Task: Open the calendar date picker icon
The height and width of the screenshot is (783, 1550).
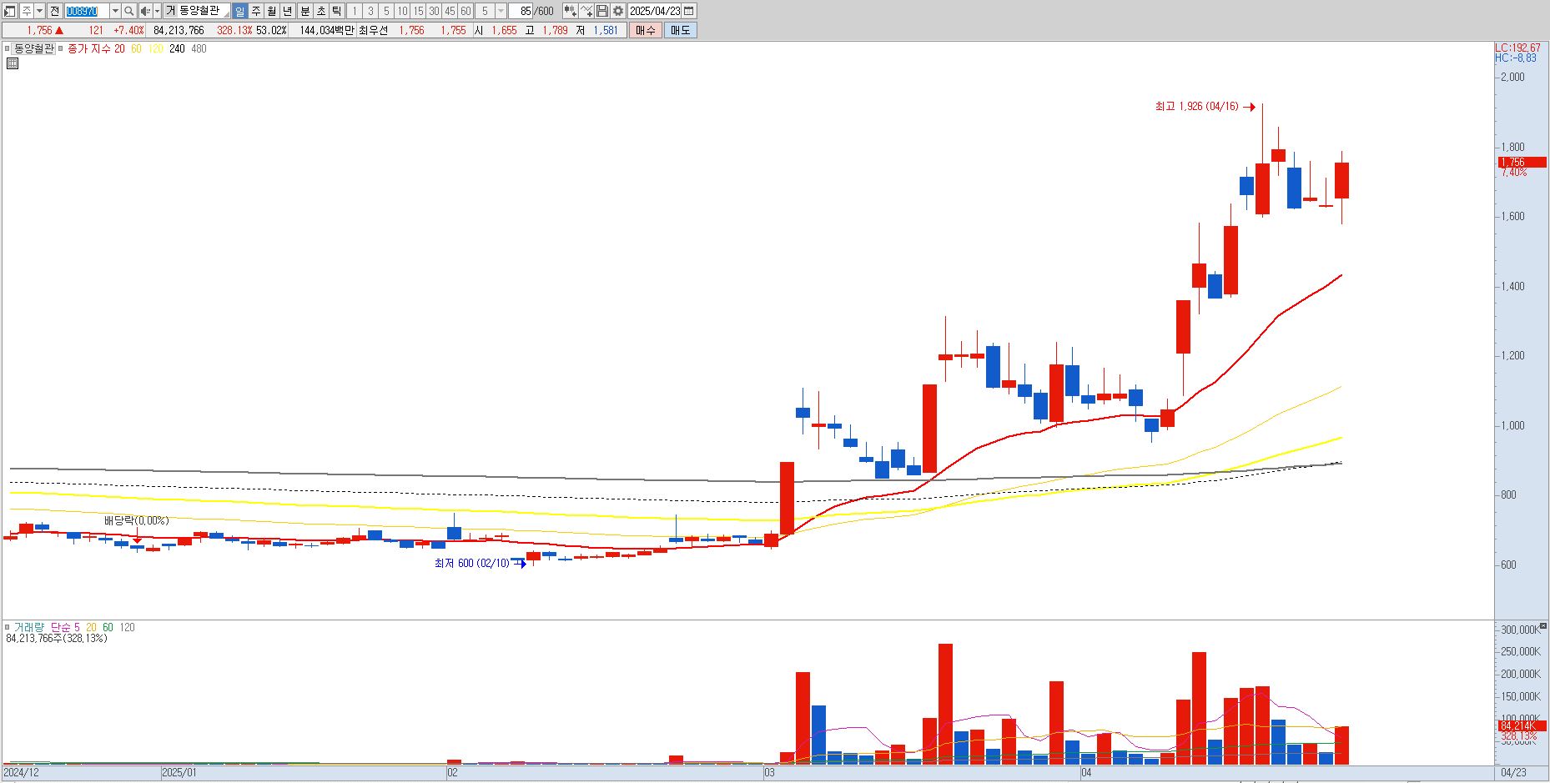Action: tap(688, 11)
